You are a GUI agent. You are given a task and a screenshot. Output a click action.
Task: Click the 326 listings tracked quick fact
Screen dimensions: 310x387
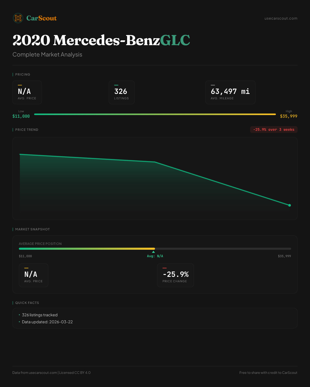40,315
